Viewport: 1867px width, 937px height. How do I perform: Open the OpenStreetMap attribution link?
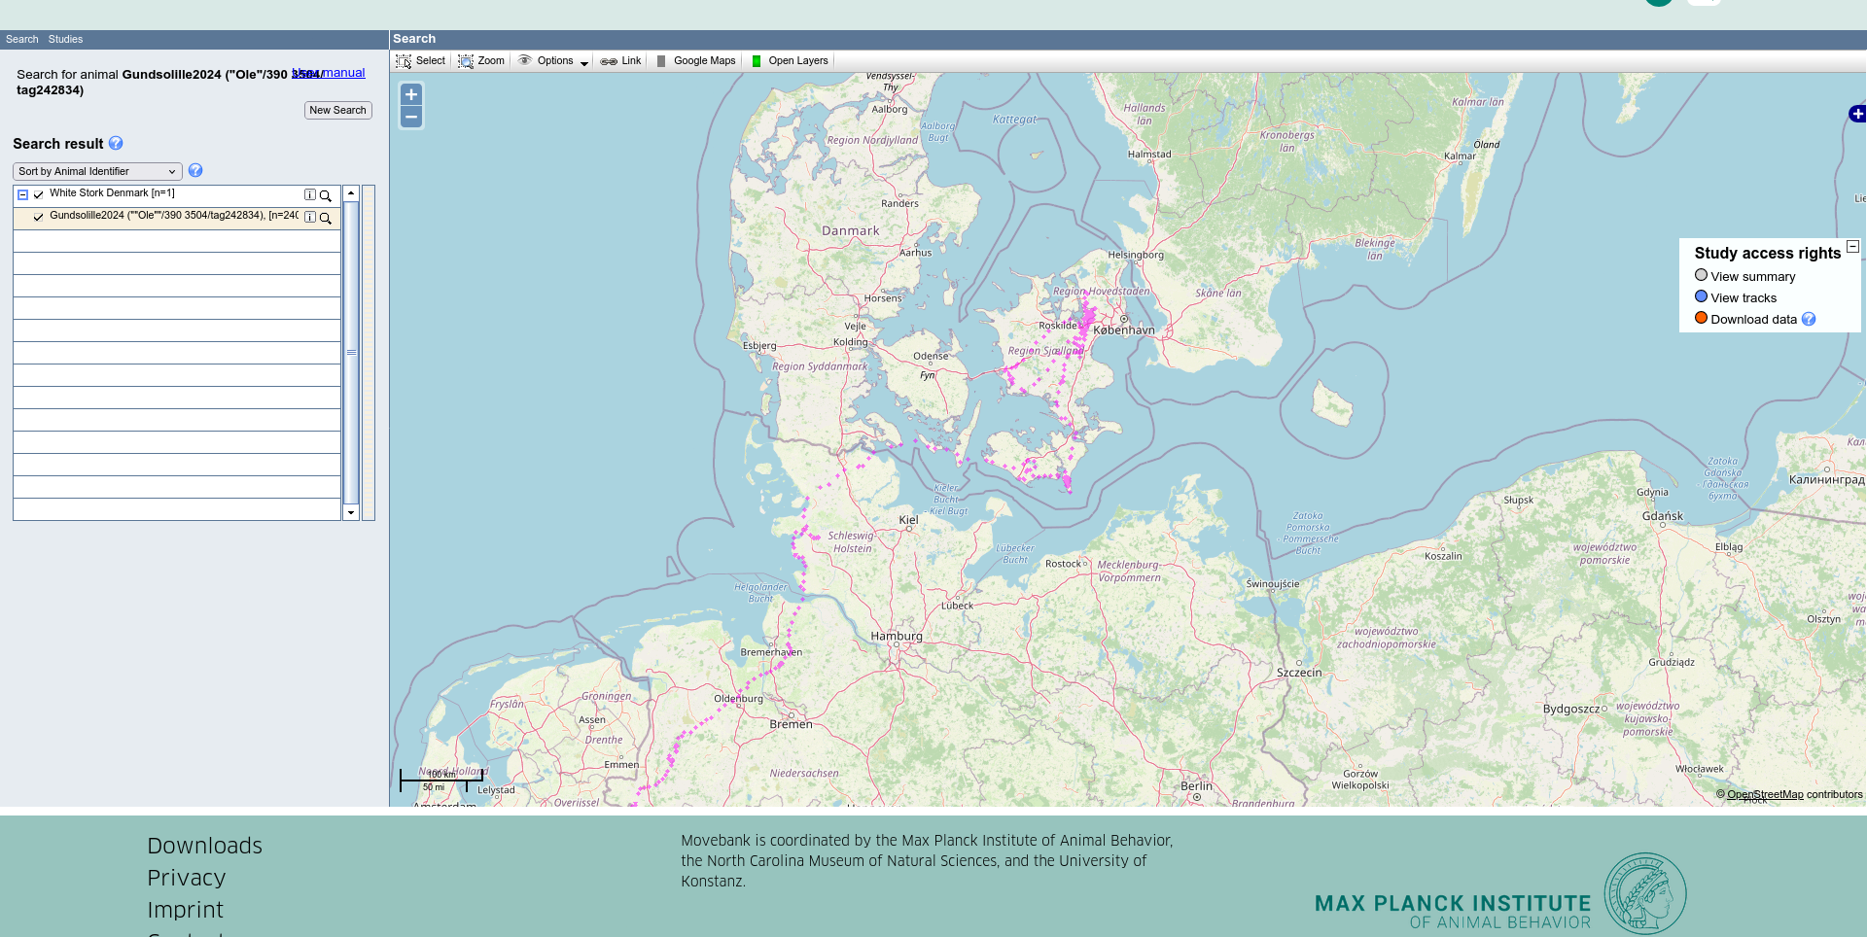coord(1764,795)
